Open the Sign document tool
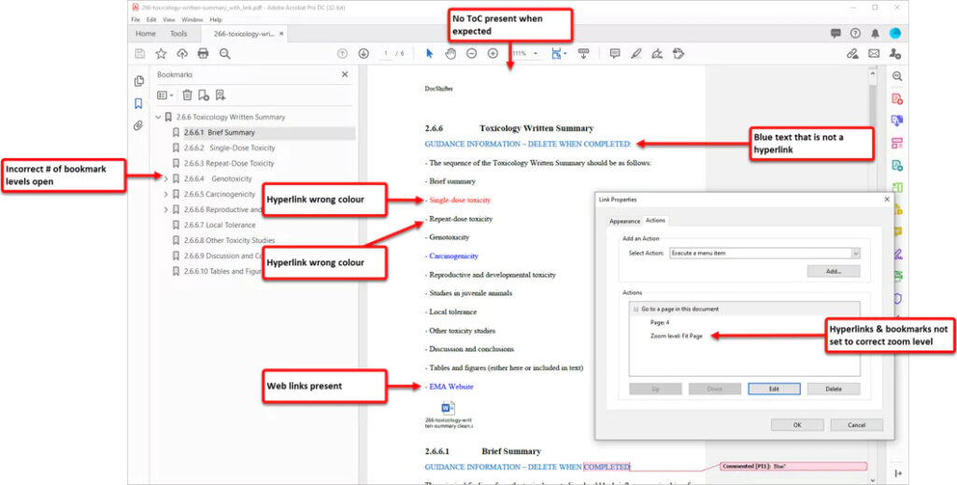Viewport: 957px width, 485px height. click(657, 53)
